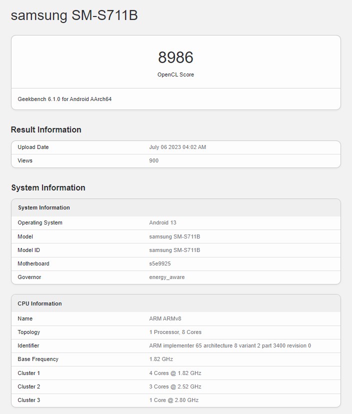
Task: Click the System Information table header
Action: tap(44, 207)
